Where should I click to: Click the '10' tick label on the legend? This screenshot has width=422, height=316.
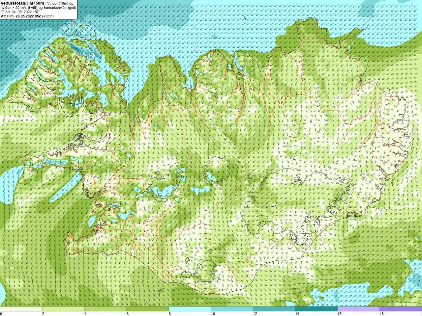coord(213,314)
